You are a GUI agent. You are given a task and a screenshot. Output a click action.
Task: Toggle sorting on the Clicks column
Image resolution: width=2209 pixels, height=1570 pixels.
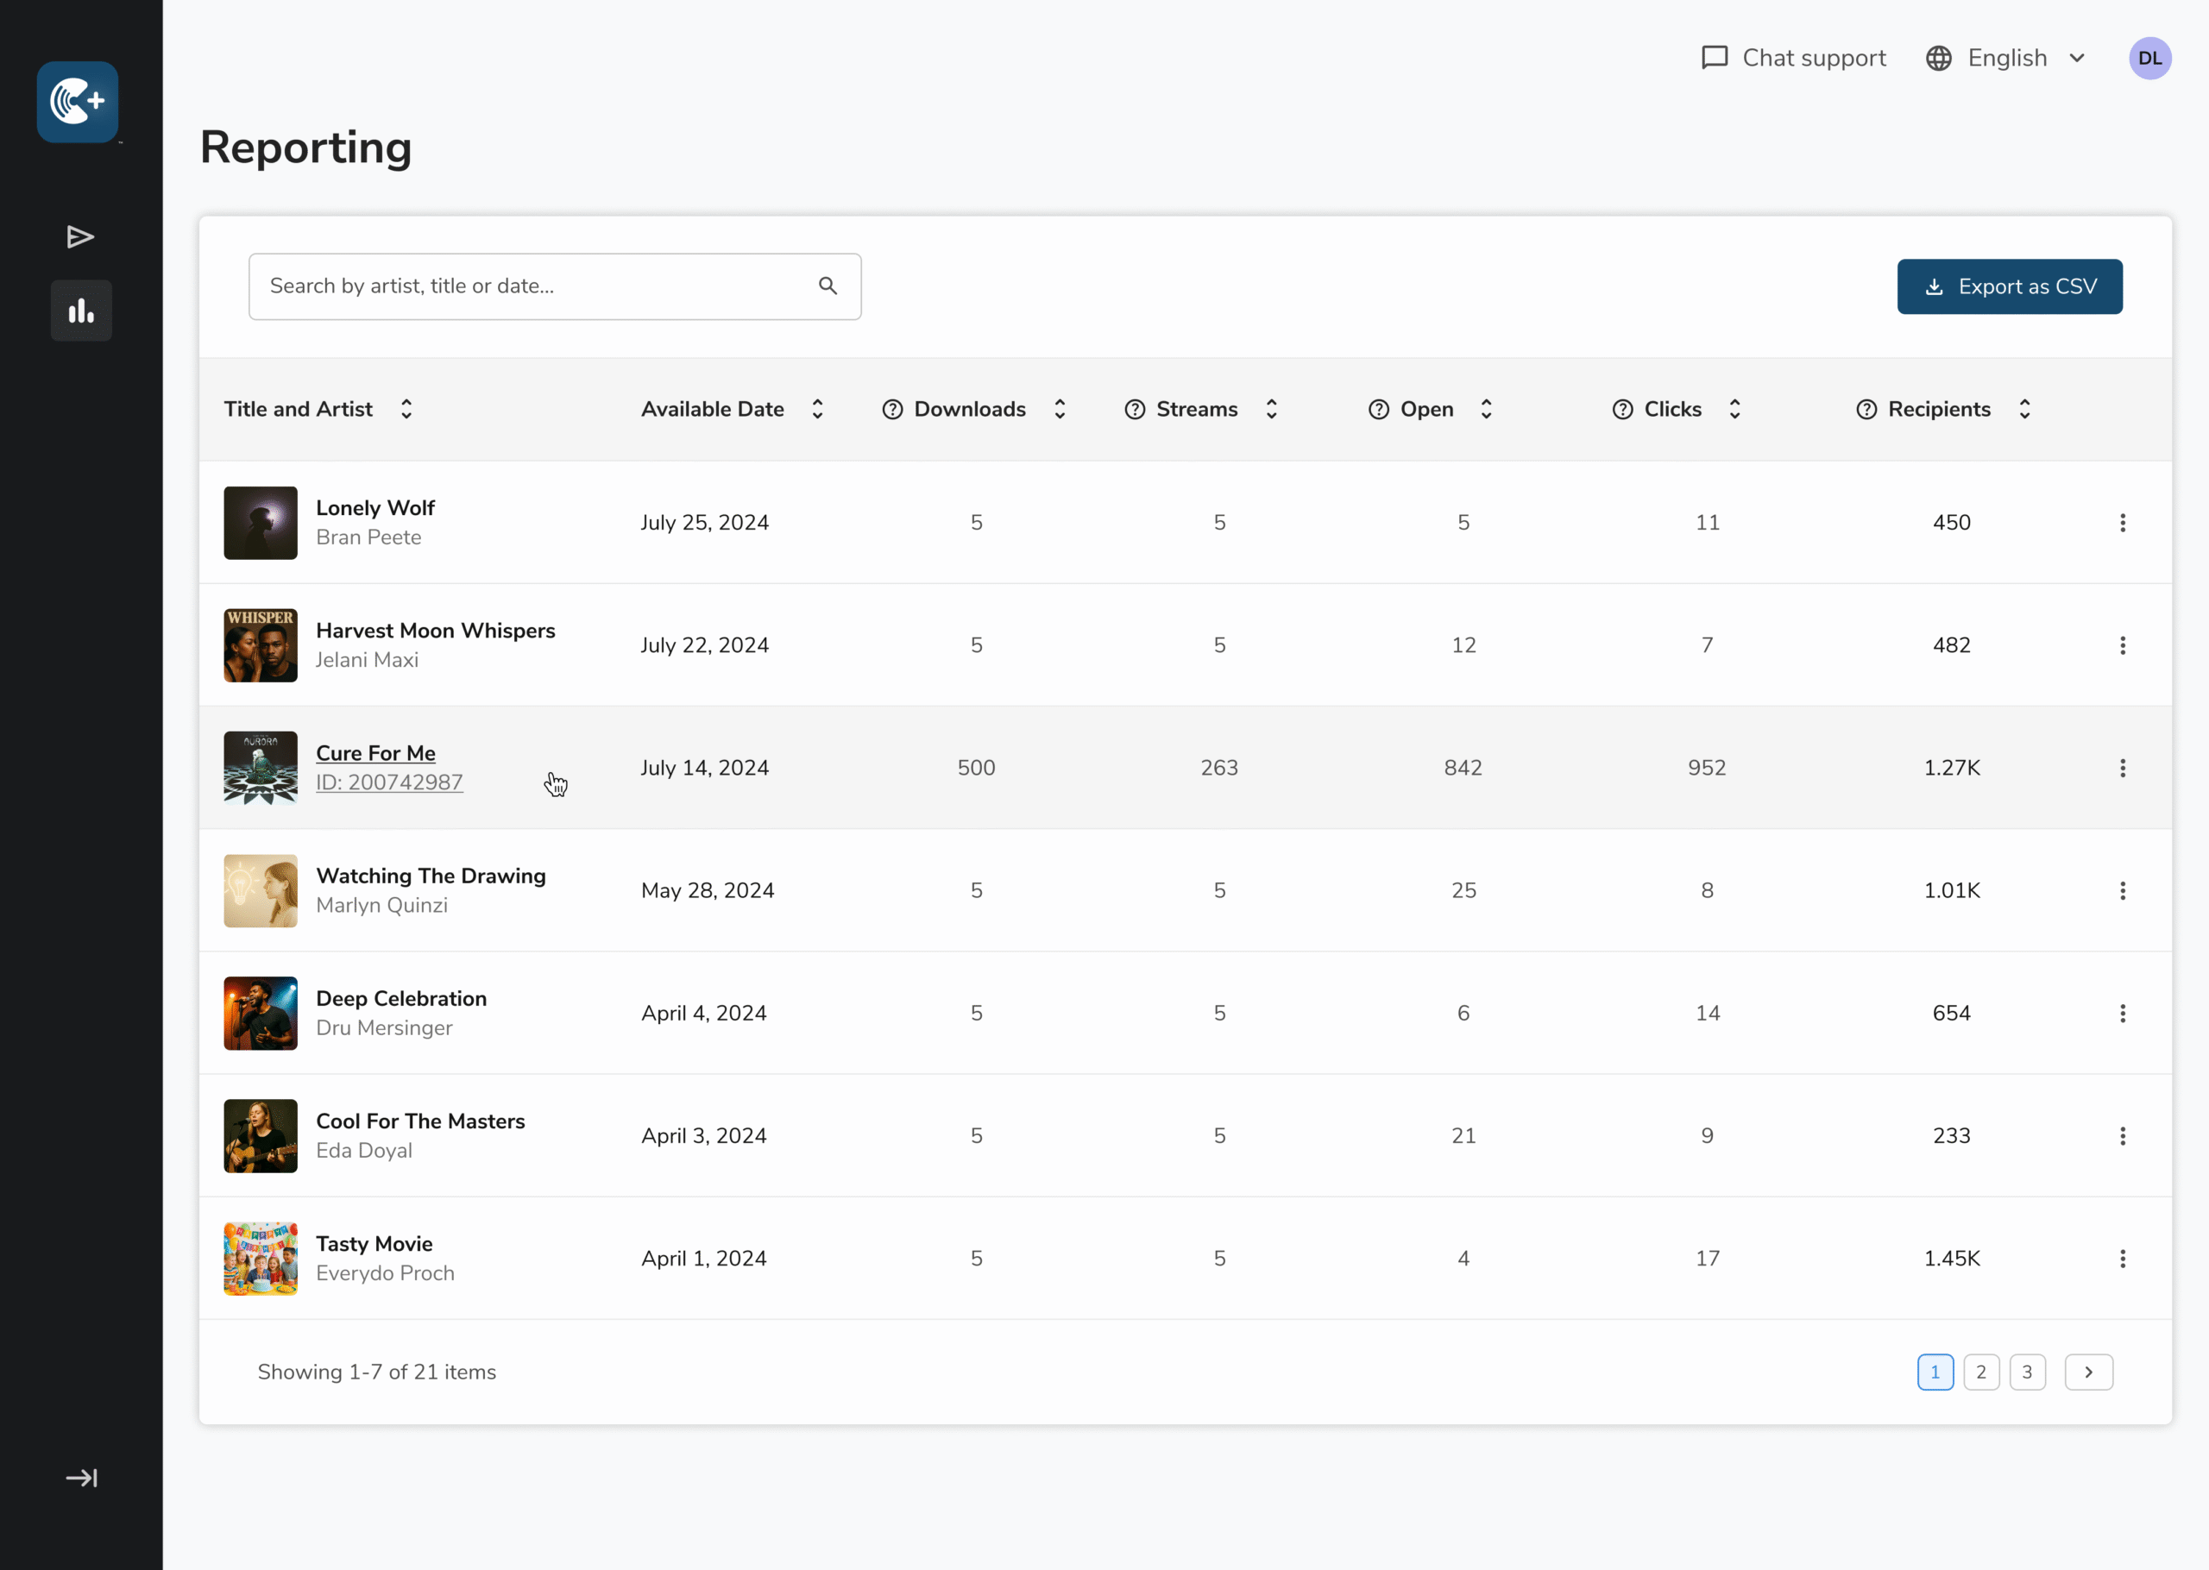pos(1734,410)
